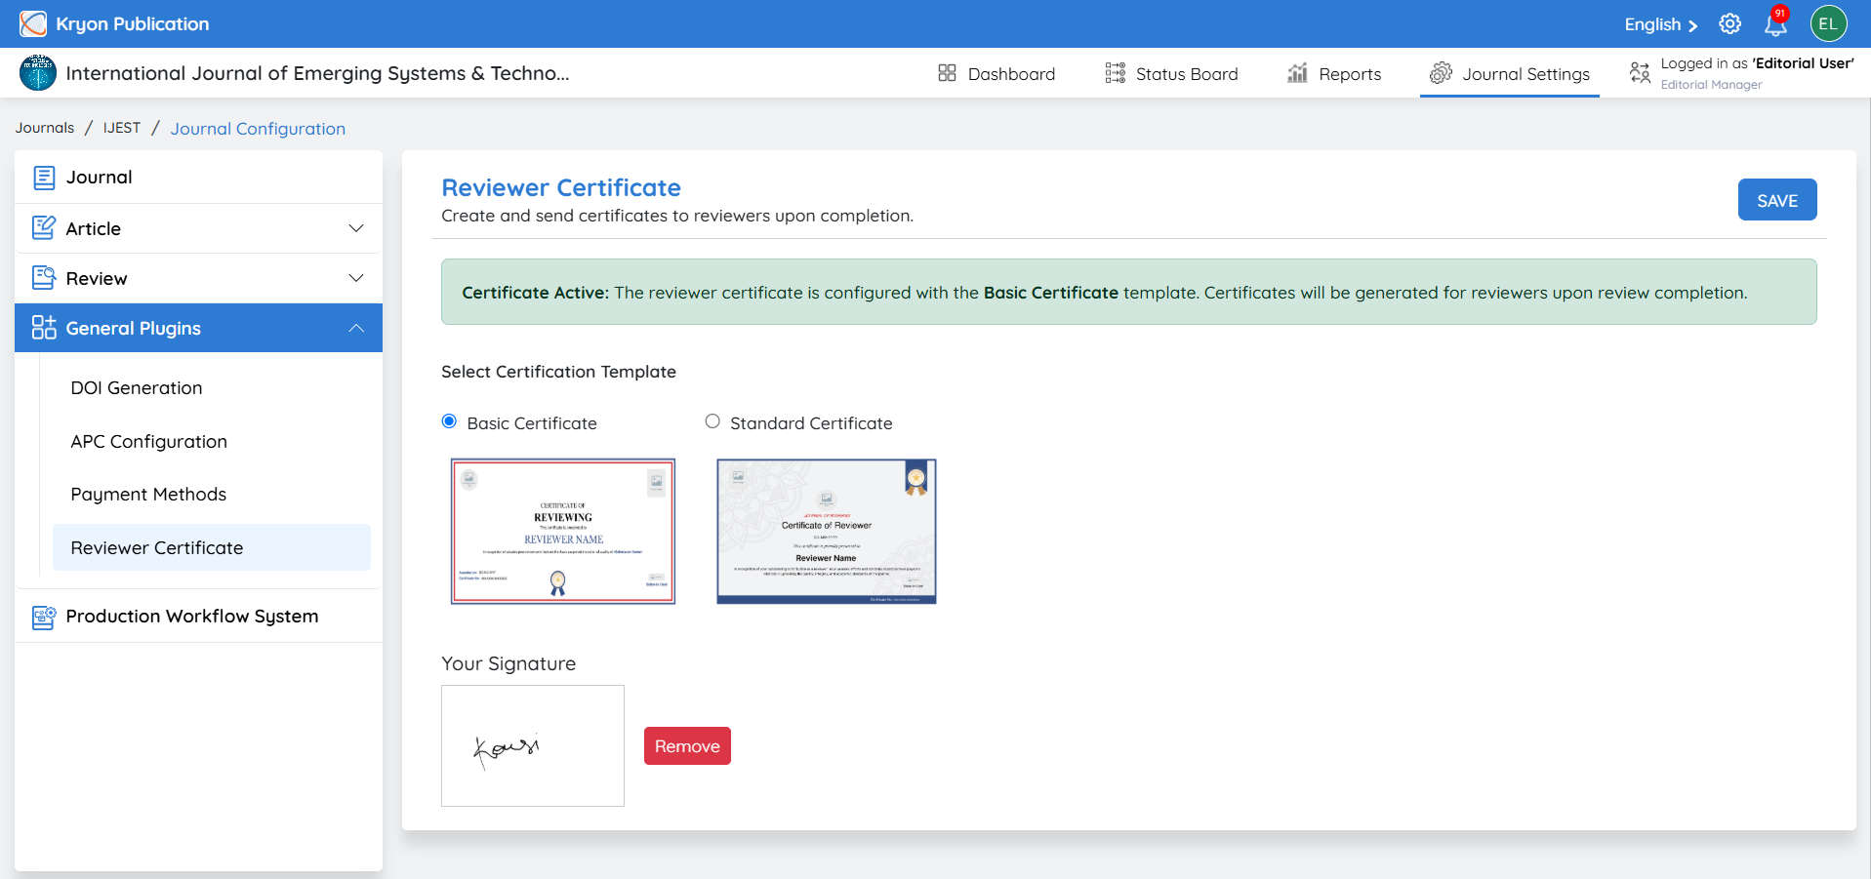Click the General Plugins squares icon
This screenshot has height=879, width=1871.
point(44,328)
